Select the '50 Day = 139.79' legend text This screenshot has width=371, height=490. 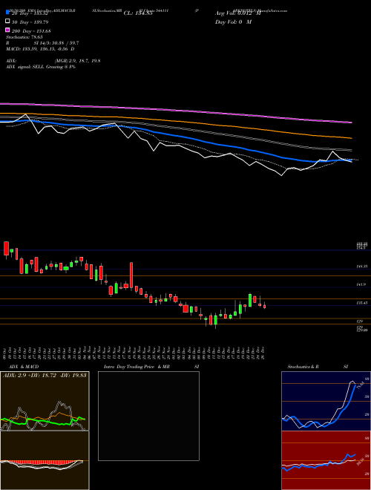click(30, 22)
